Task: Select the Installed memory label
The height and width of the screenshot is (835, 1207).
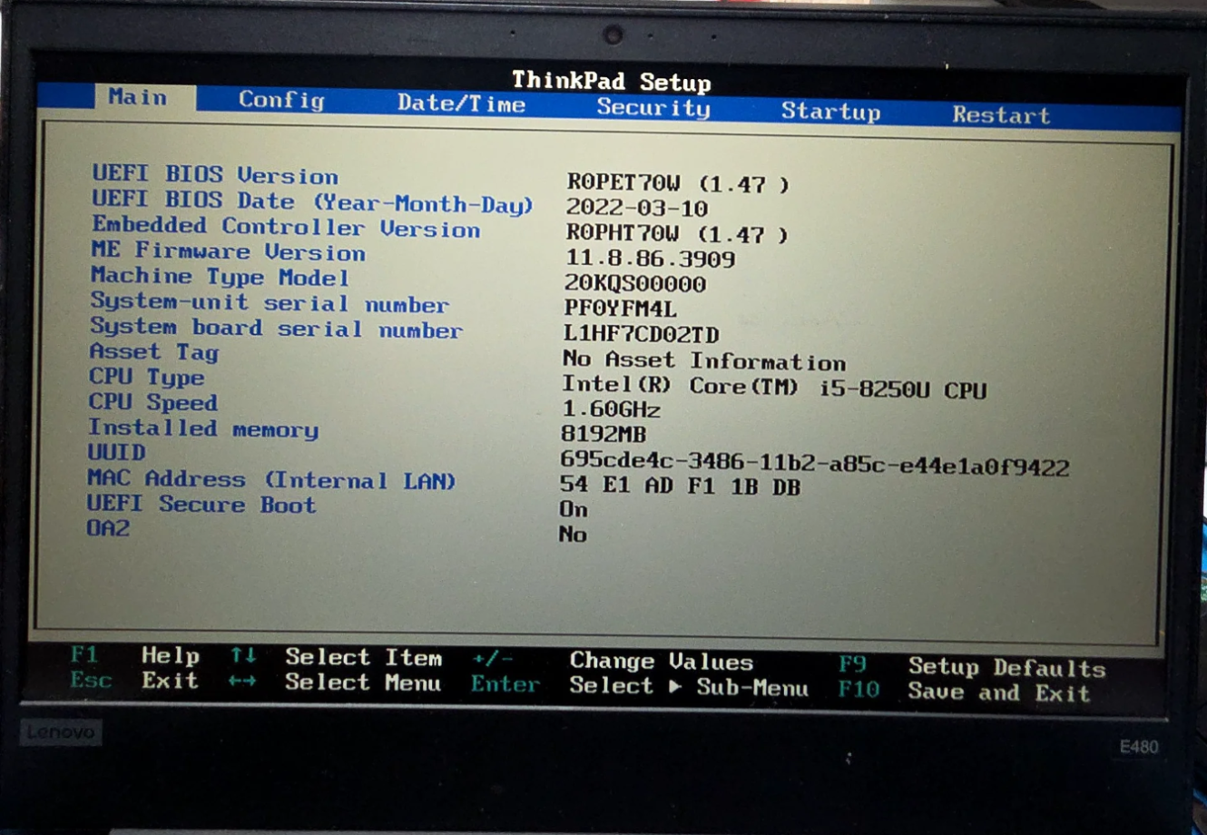Action: tap(203, 428)
